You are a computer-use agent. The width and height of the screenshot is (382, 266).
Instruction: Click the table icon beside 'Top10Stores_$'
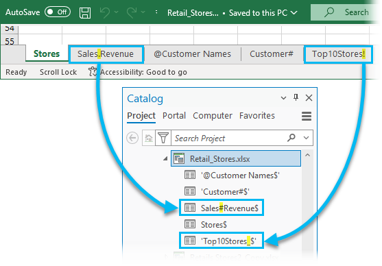[190, 241]
